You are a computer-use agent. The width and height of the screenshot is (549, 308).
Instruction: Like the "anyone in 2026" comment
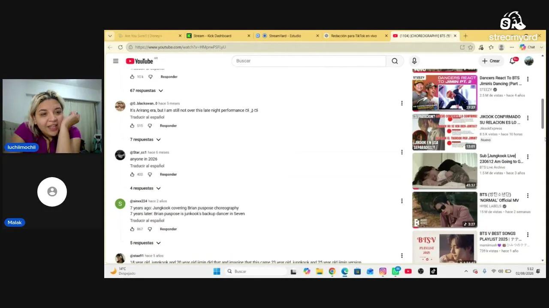(132, 175)
